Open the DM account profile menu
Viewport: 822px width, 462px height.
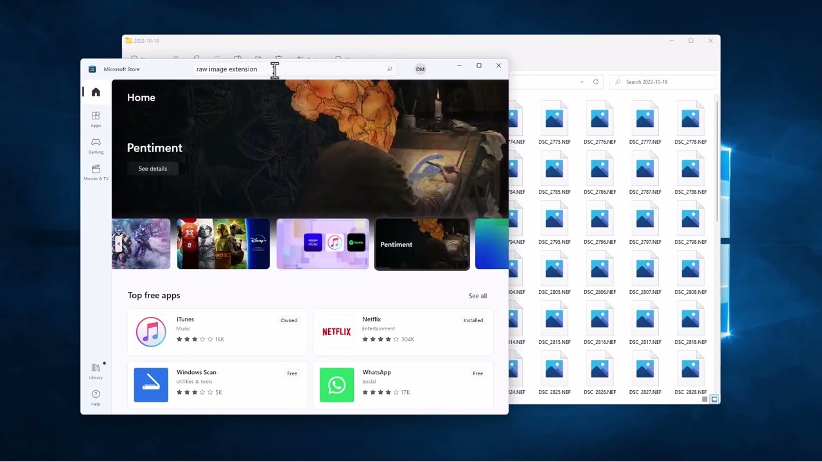pyautogui.click(x=420, y=69)
